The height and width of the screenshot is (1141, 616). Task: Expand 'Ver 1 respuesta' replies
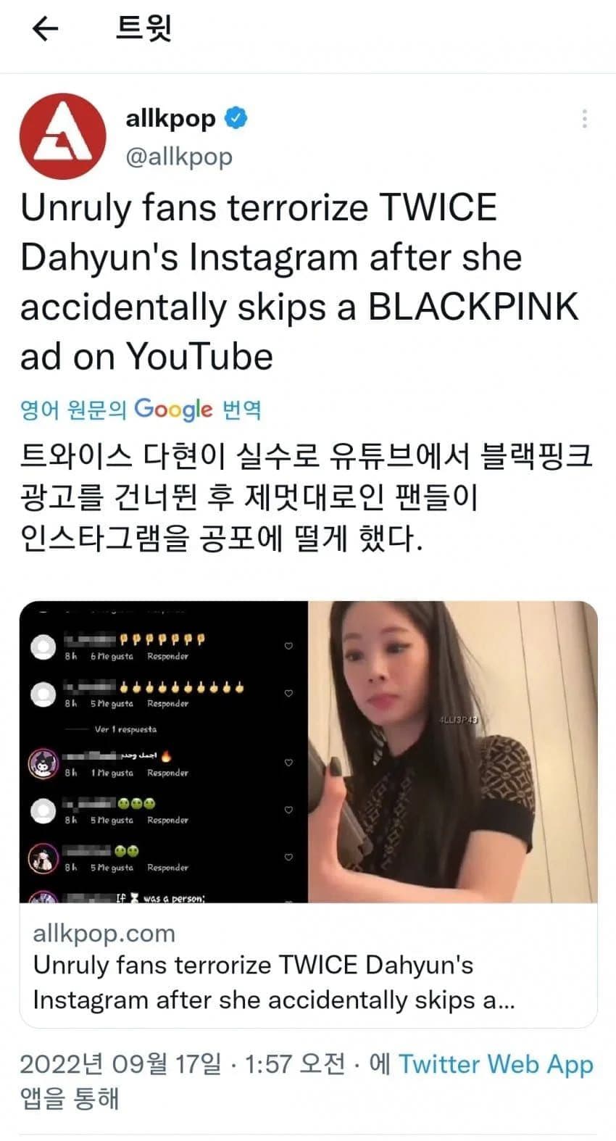[x=125, y=729]
